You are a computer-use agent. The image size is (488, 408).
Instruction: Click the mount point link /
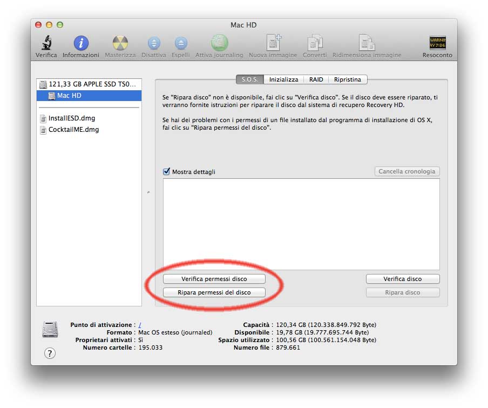[139, 325]
